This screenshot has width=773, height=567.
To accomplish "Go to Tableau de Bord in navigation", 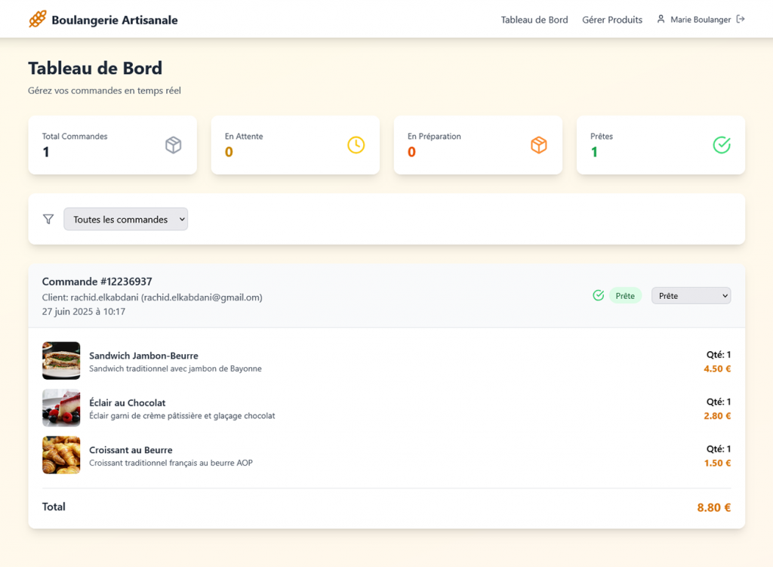I will 534,20.
